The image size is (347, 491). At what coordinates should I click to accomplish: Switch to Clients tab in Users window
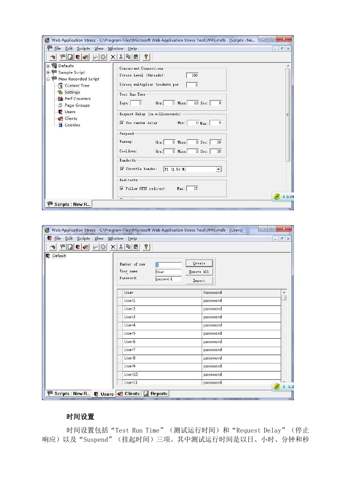point(129,394)
